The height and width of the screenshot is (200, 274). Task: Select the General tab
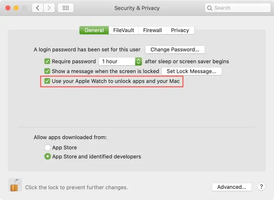[94, 30]
